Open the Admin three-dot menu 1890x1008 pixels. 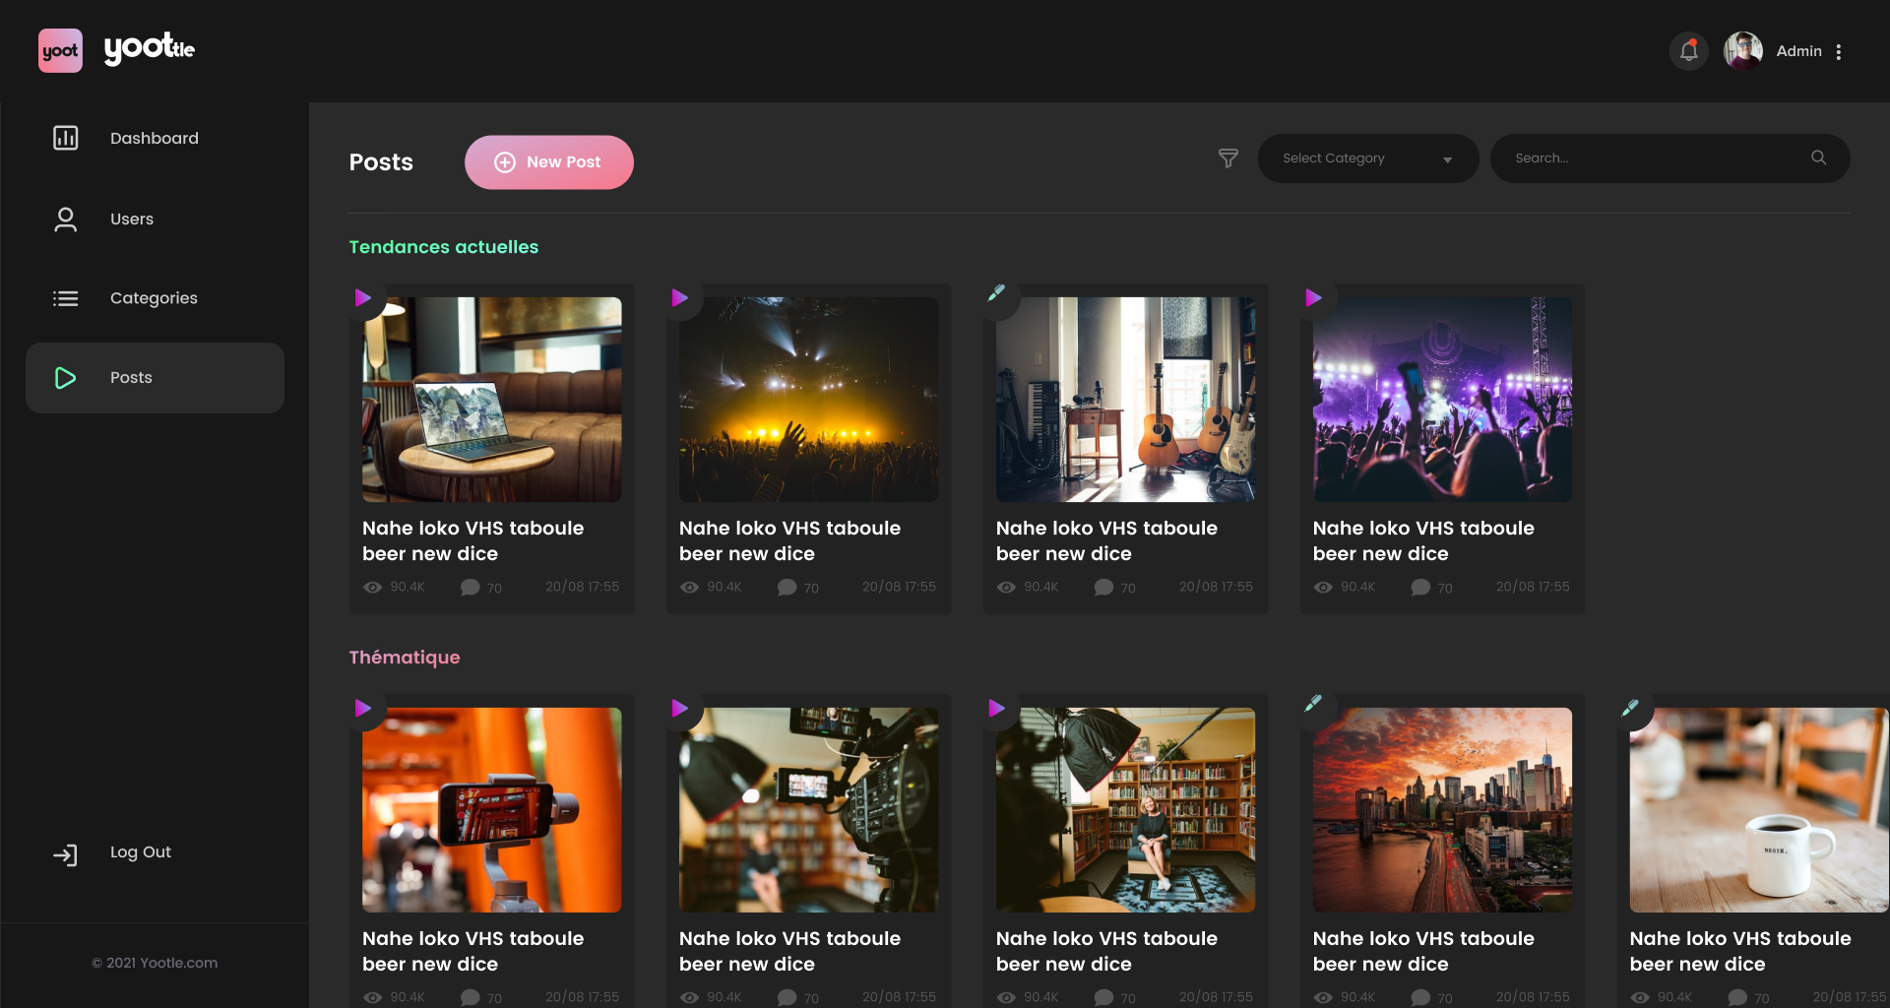coord(1838,52)
